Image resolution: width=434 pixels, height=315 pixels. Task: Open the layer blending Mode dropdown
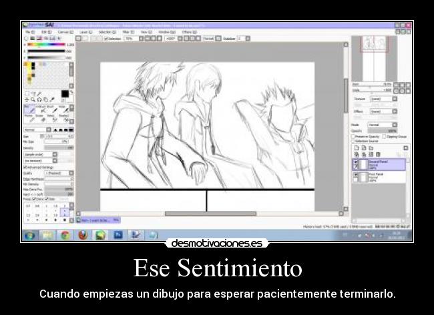pyautogui.click(x=382, y=125)
